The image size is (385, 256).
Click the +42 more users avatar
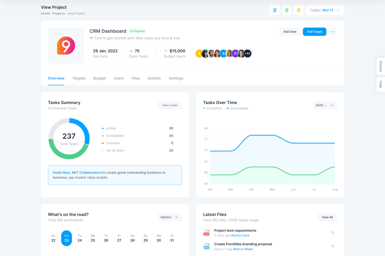(x=247, y=53)
